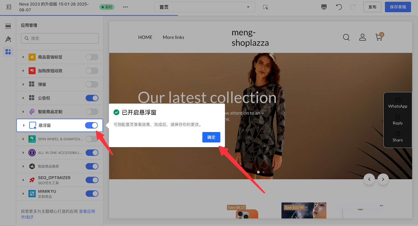Click the 确定 button in the dialog
418x226 pixels.
[211, 137]
